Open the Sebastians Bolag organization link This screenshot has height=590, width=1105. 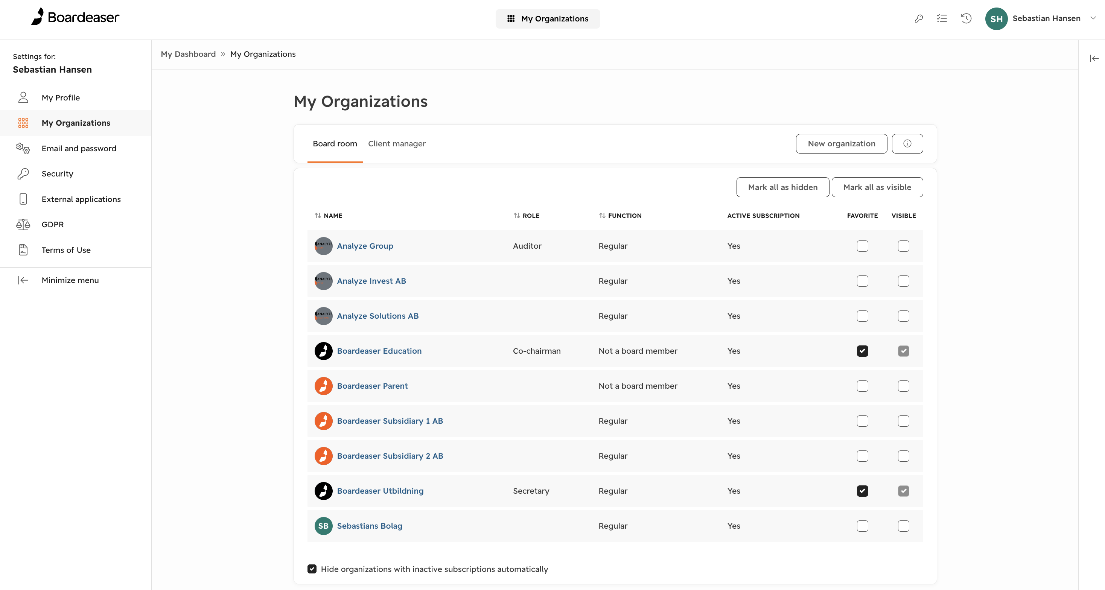[x=369, y=526]
